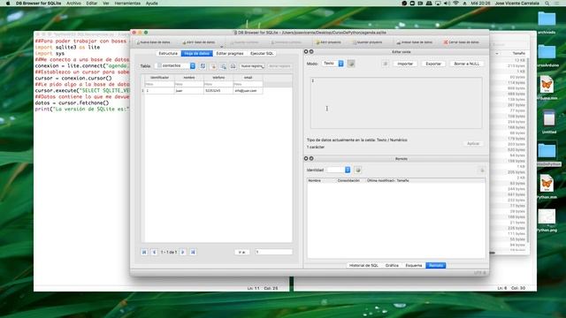Click the filter field under identificador
The width and height of the screenshot is (566, 318).
click(x=159, y=84)
